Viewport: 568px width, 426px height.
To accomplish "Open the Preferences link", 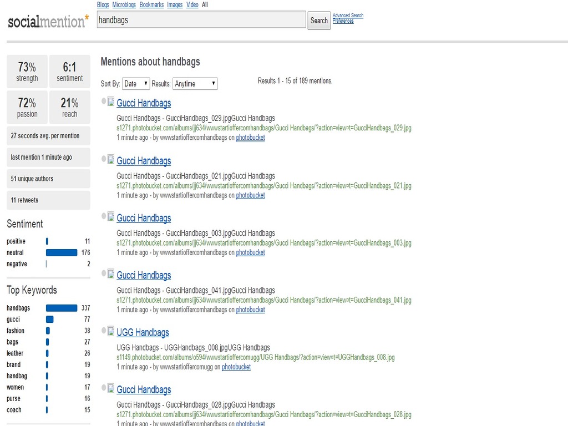I will click(x=343, y=21).
